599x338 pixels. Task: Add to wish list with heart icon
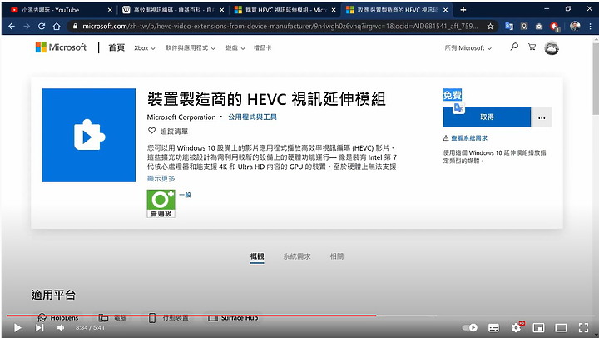(x=151, y=131)
